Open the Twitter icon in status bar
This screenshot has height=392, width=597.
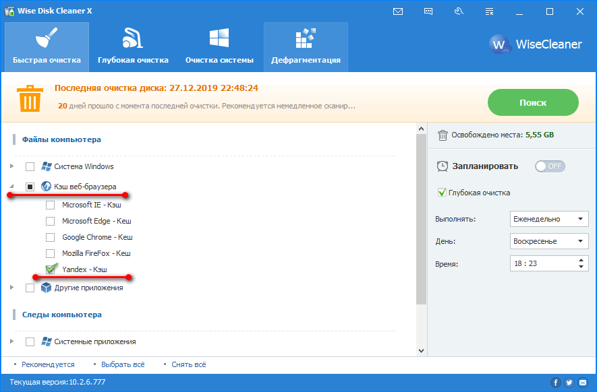569,383
